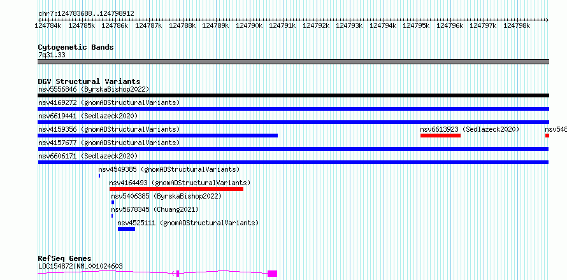Click the blue nsv4169272 variant bar
Viewport: 567px width, 280px height.
coord(293,109)
